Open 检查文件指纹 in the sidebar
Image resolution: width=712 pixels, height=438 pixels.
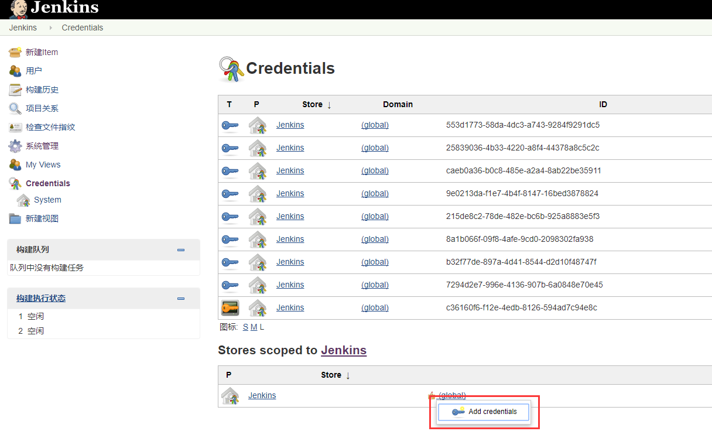click(50, 127)
